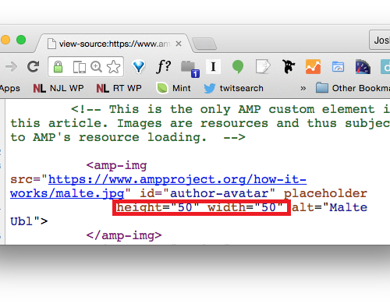Click the green window zoom button

coord(21,40)
